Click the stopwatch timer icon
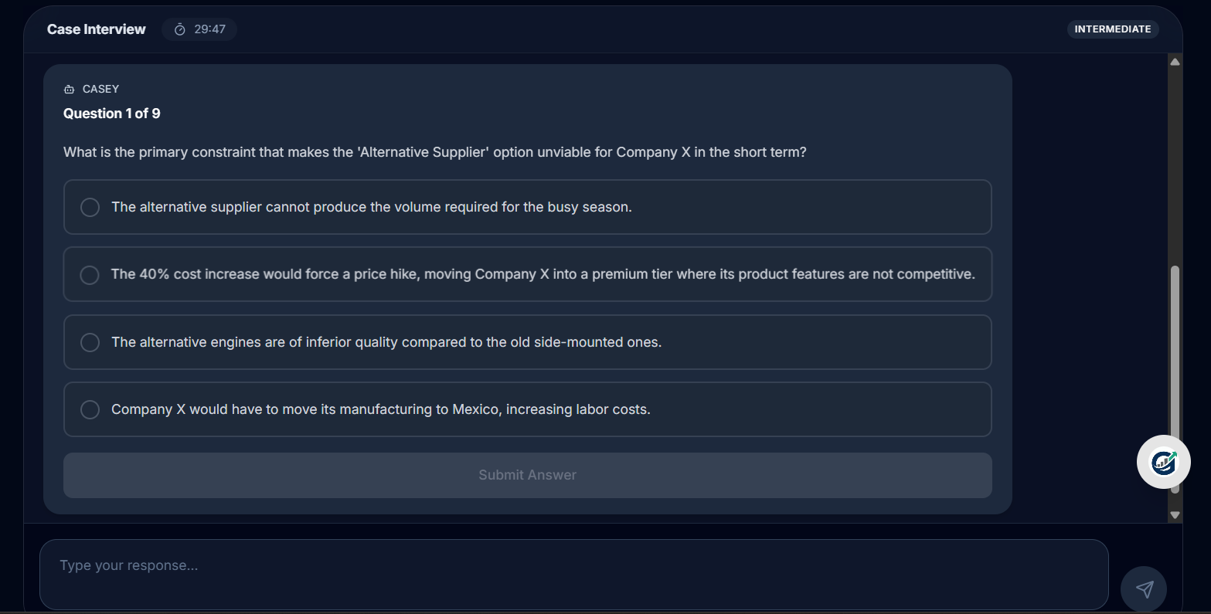The width and height of the screenshot is (1211, 614). pyautogui.click(x=180, y=29)
